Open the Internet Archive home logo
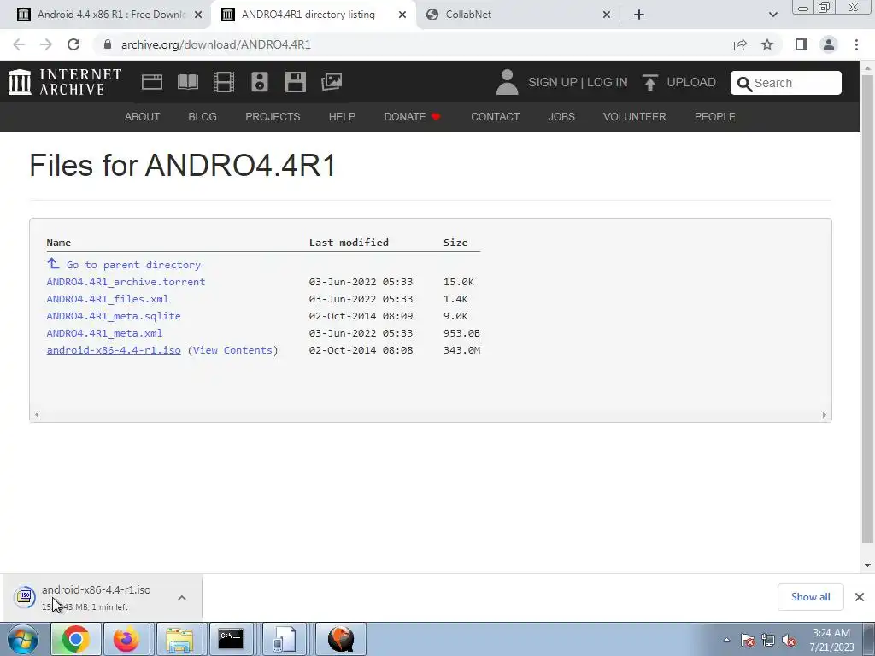Screen dimensions: 875x656 coord(65,82)
